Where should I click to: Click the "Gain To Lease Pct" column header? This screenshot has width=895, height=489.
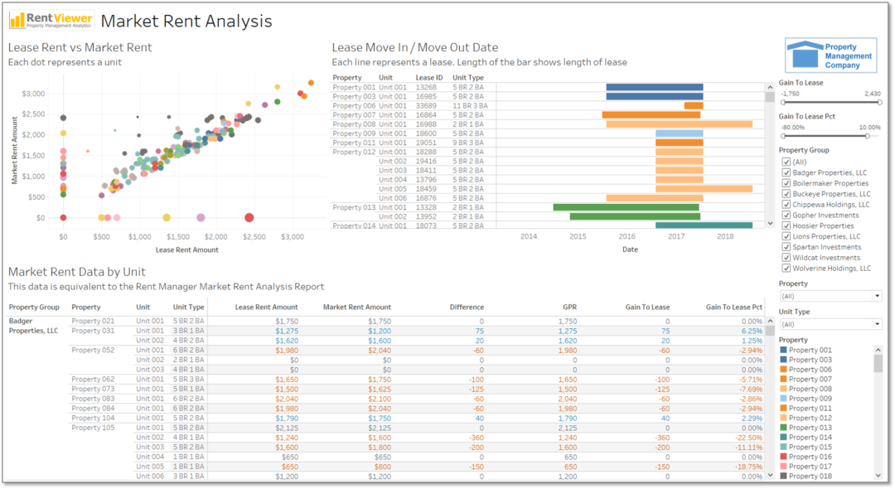point(733,306)
